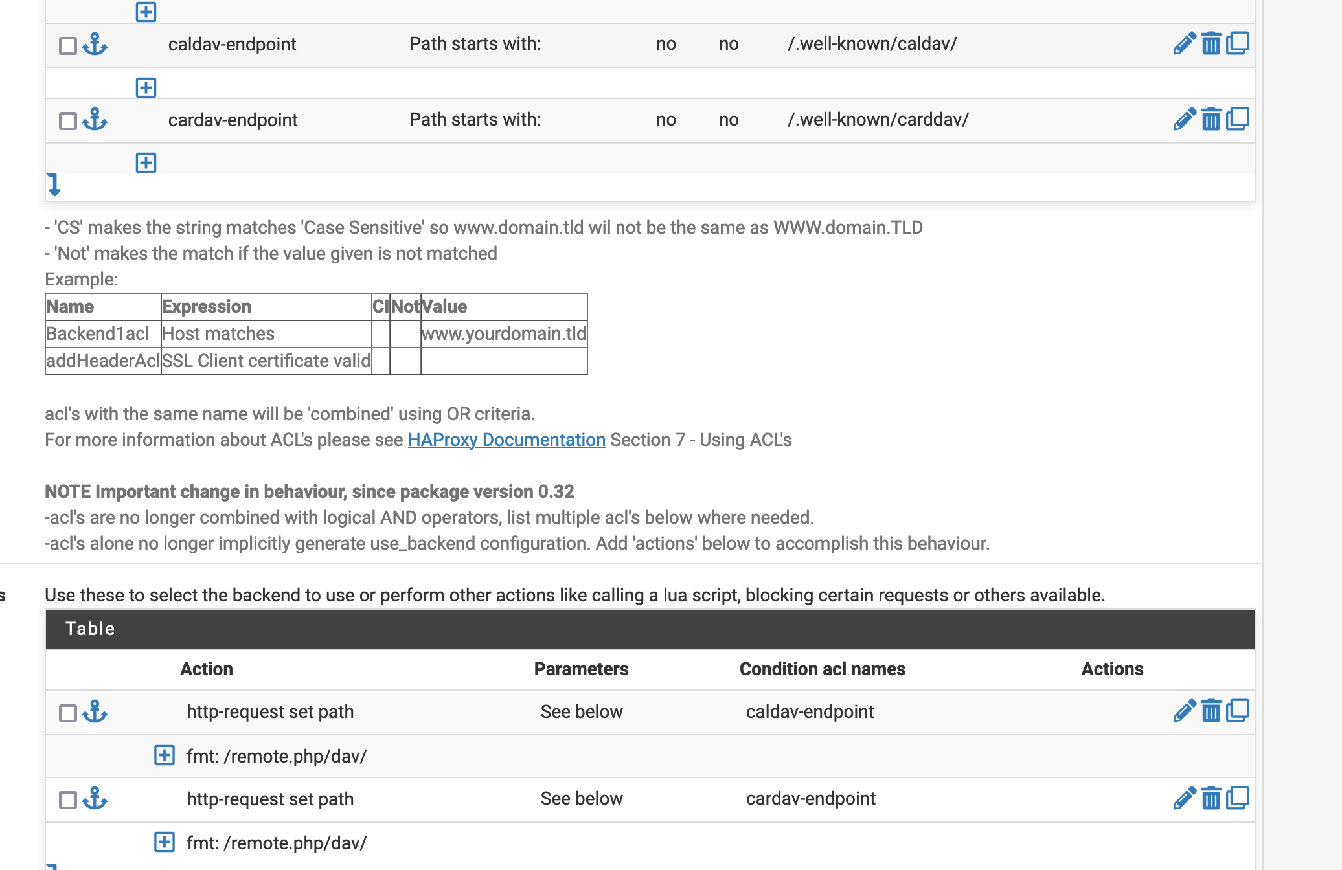Edit the caldav-endpoint ACL entry

pos(1185,44)
